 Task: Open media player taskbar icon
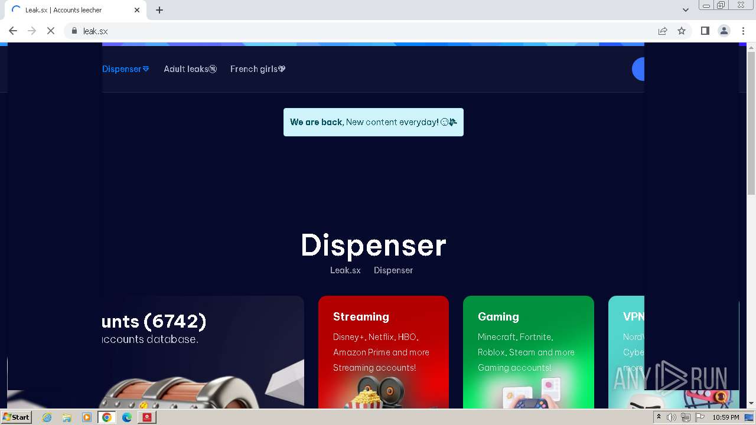(x=87, y=417)
